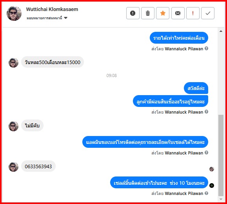
Task: Mark conversation with orange star icon
Action: click(163, 13)
